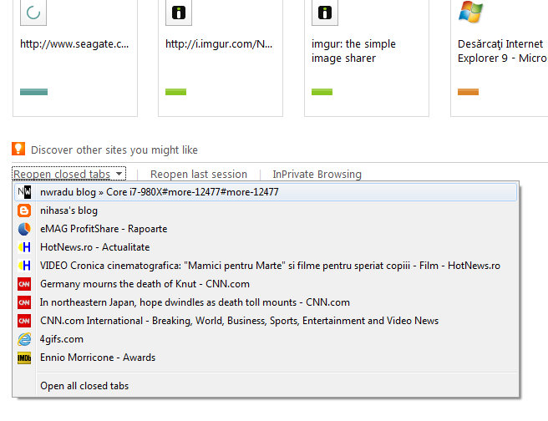This screenshot has width=548, height=421.
Task: Click green activity bar on i.imgur.com tile
Action: (175, 92)
